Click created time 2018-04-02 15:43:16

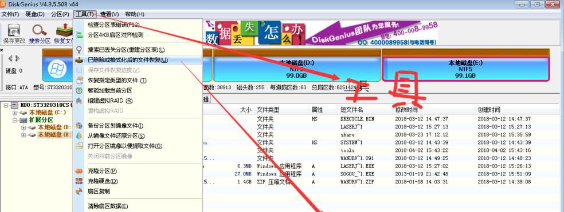coord(504,150)
